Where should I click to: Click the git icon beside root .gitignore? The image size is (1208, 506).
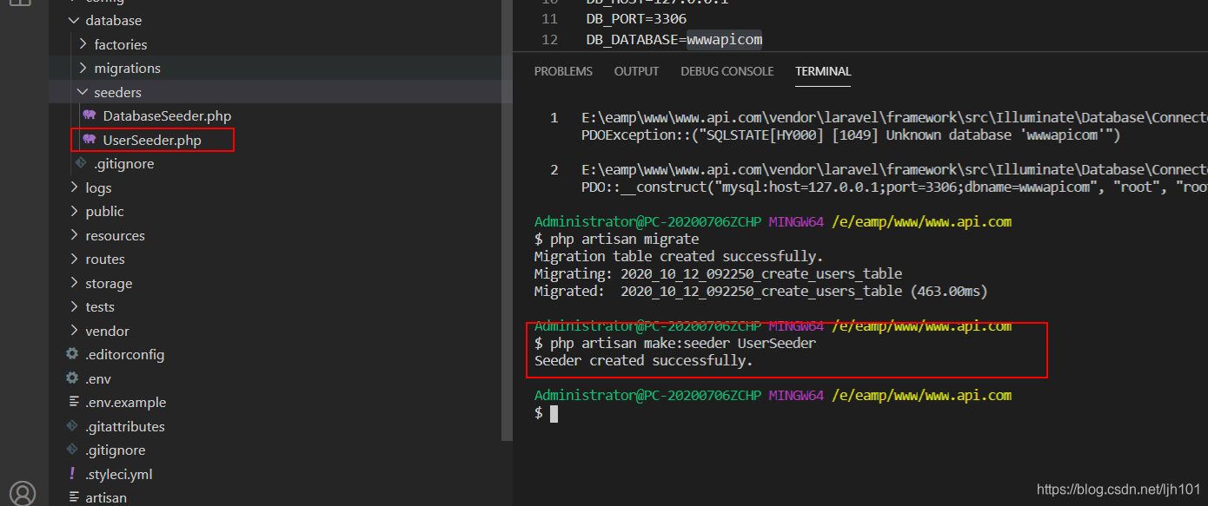point(72,450)
